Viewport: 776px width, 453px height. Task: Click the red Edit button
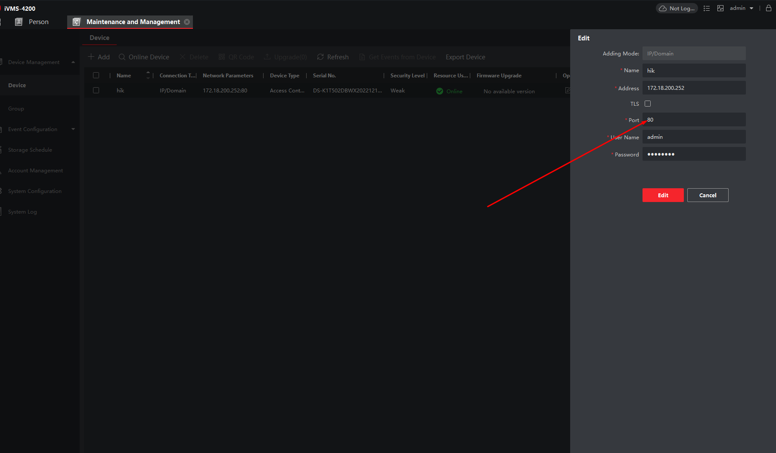point(663,195)
